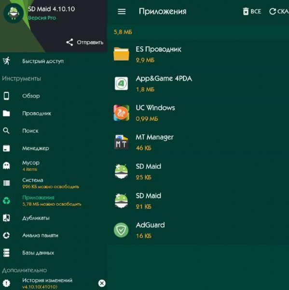Click the compare icon for Дубликаты
289x290 pixels.
click(6, 218)
